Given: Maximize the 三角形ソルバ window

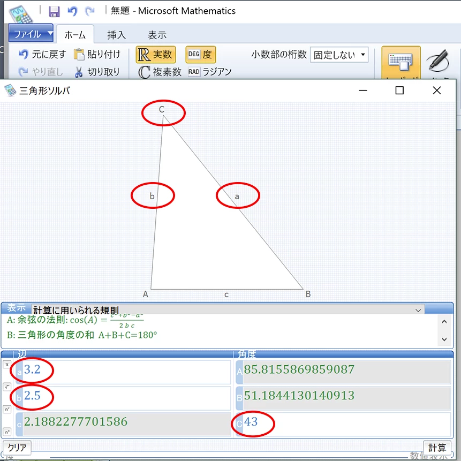Looking at the screenshot, I should click(x=399, y=90).
